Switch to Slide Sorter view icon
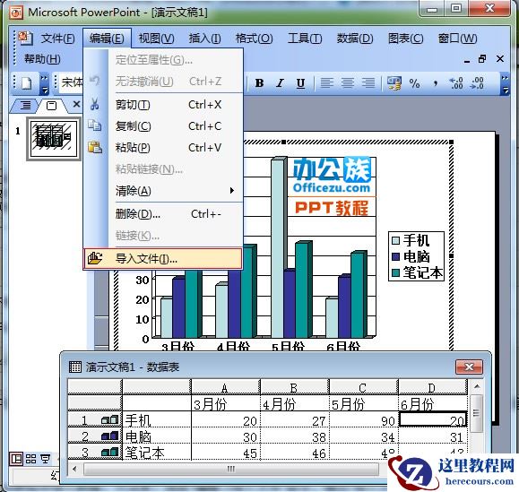 [x=30, y=459]
